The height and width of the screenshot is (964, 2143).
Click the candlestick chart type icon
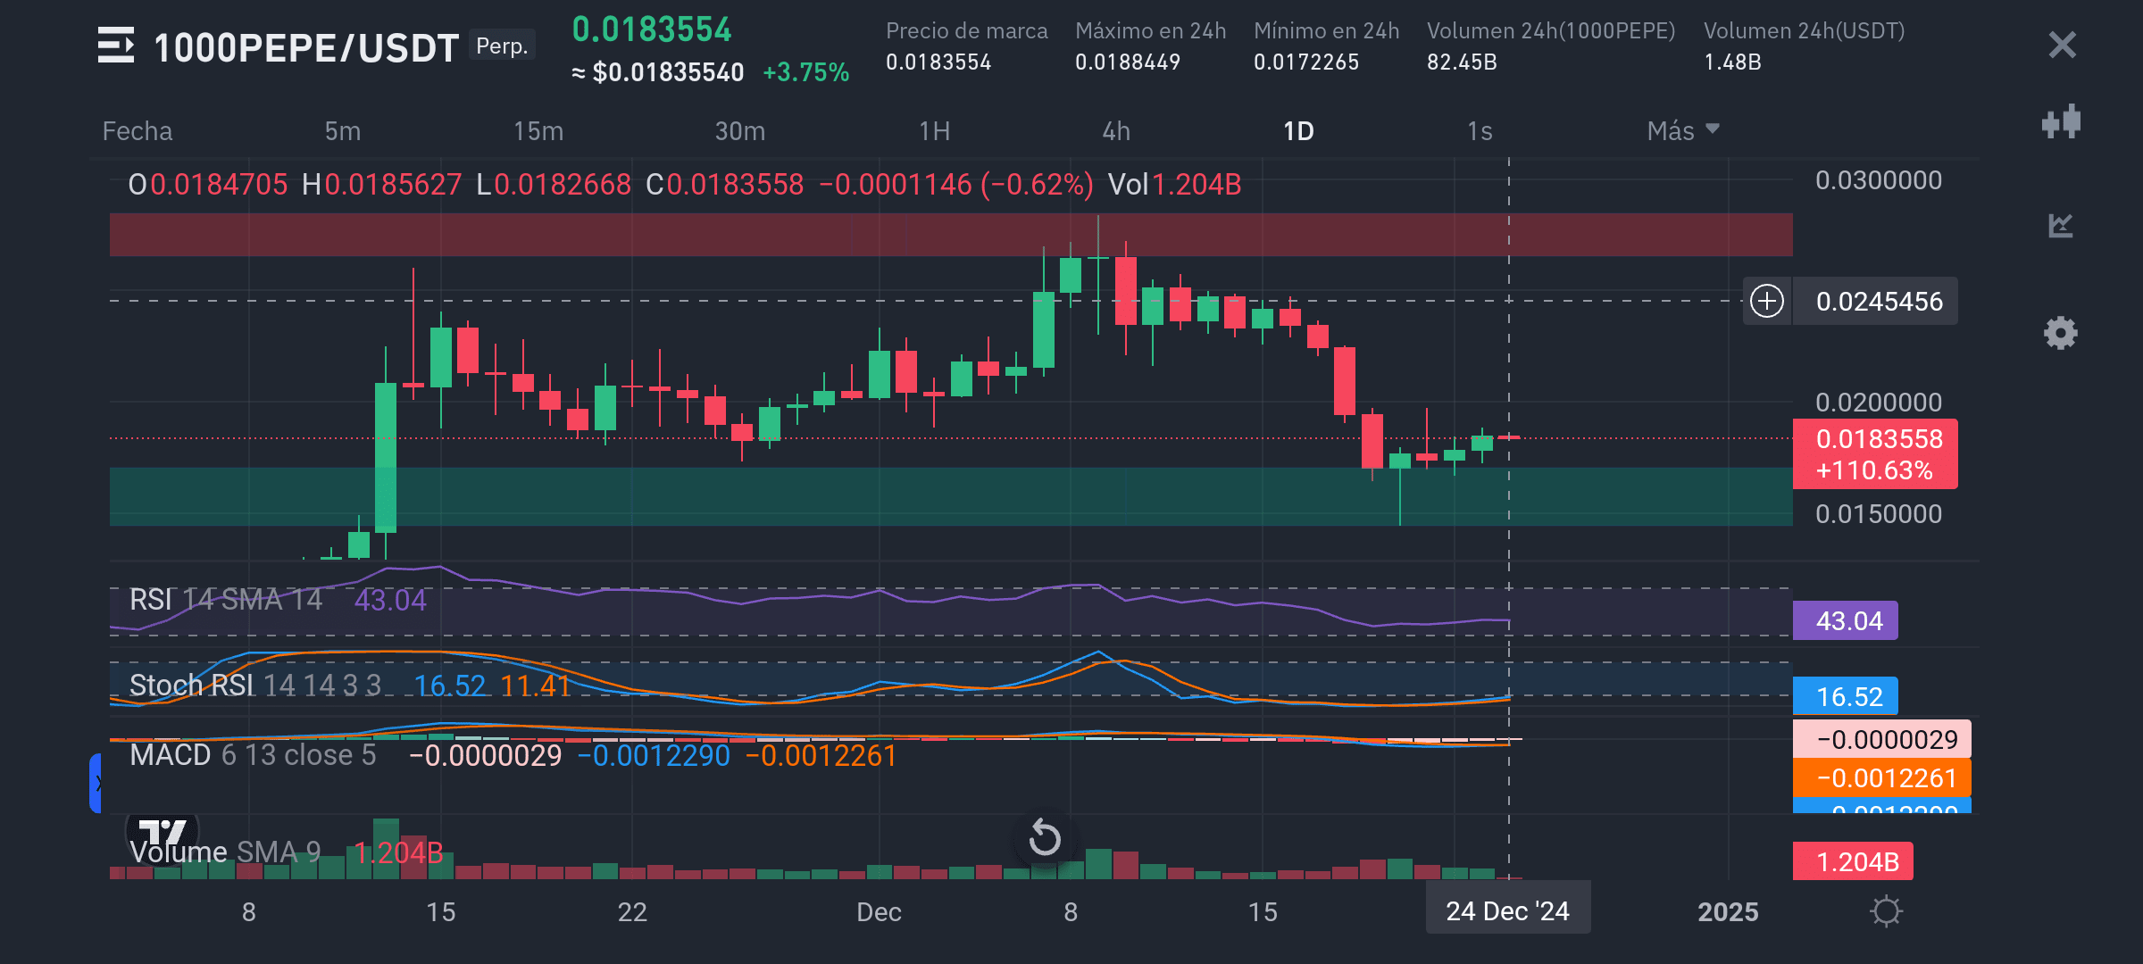[2061, 122]
